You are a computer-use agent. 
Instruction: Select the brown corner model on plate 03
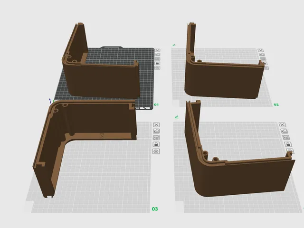pos(101,118)
